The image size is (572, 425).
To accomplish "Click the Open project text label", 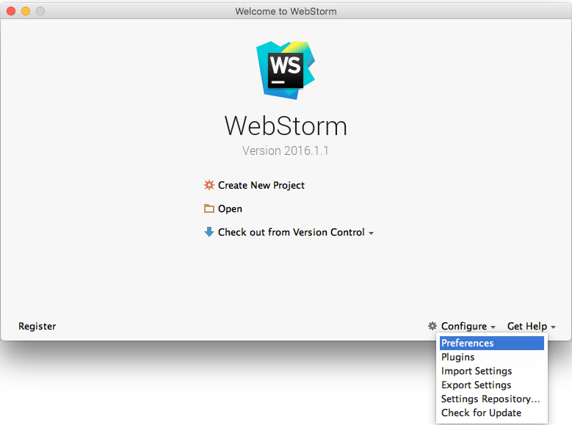I will click(230, 208).
